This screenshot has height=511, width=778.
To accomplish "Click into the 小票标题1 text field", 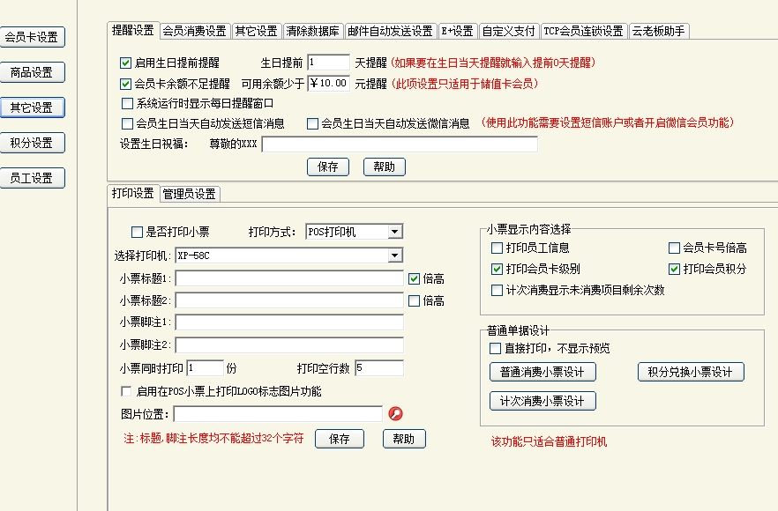I will tap(289, 278).
